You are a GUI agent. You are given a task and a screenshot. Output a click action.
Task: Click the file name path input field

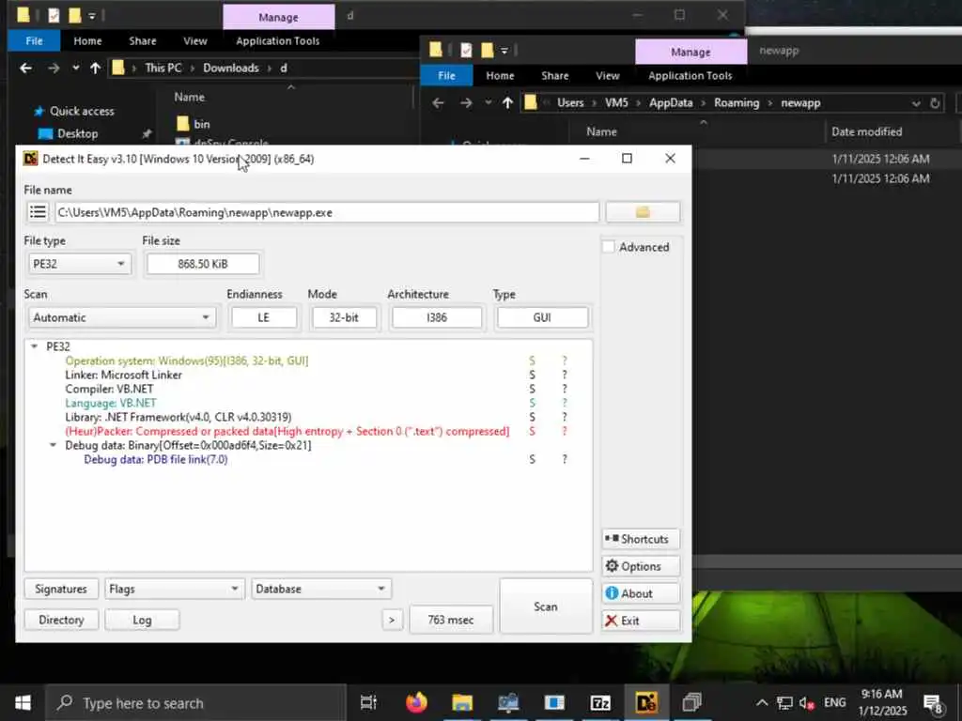[326, 212]
